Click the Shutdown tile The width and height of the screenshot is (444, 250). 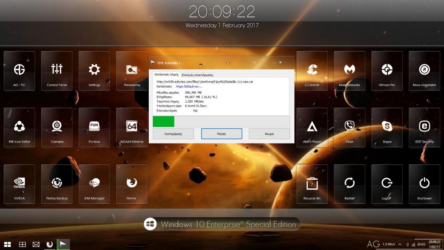pos(424,184)
